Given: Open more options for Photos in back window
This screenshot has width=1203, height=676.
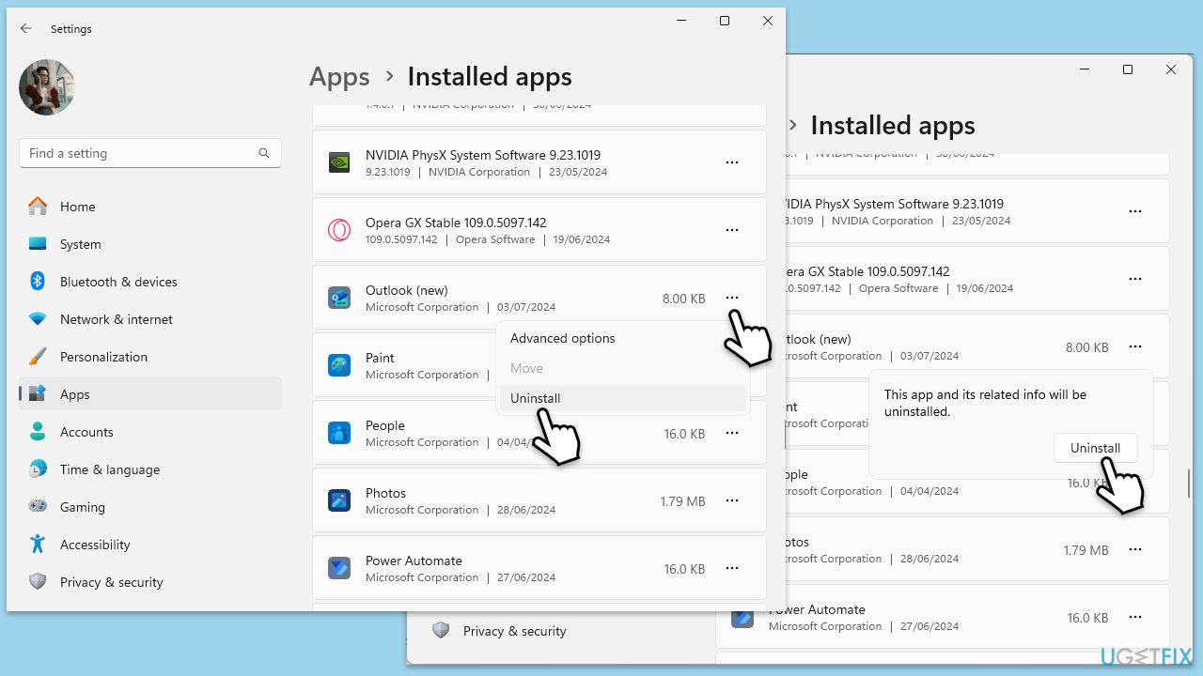Looking at the screenshot, I should point(1135,549).
